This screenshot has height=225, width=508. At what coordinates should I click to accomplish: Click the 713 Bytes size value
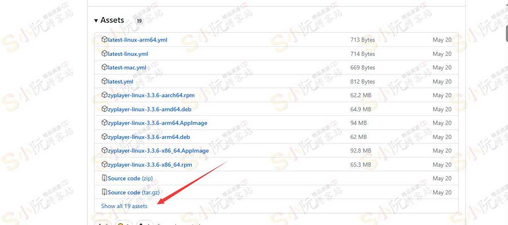point(363,40)
